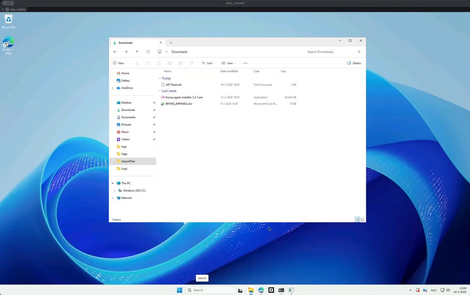
Task: Open the Profile 1 Edge desktop shortcut
Action: pyautogui.click(x=8, y=45)
